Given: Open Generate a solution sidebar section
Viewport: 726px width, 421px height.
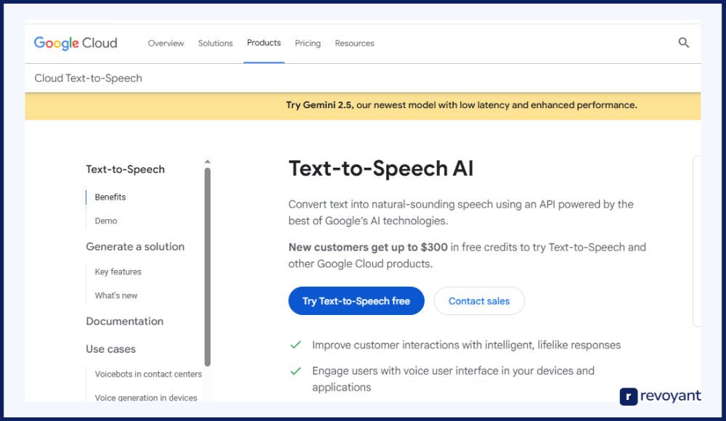Looking at the screenshot, I should coord(135,246).
